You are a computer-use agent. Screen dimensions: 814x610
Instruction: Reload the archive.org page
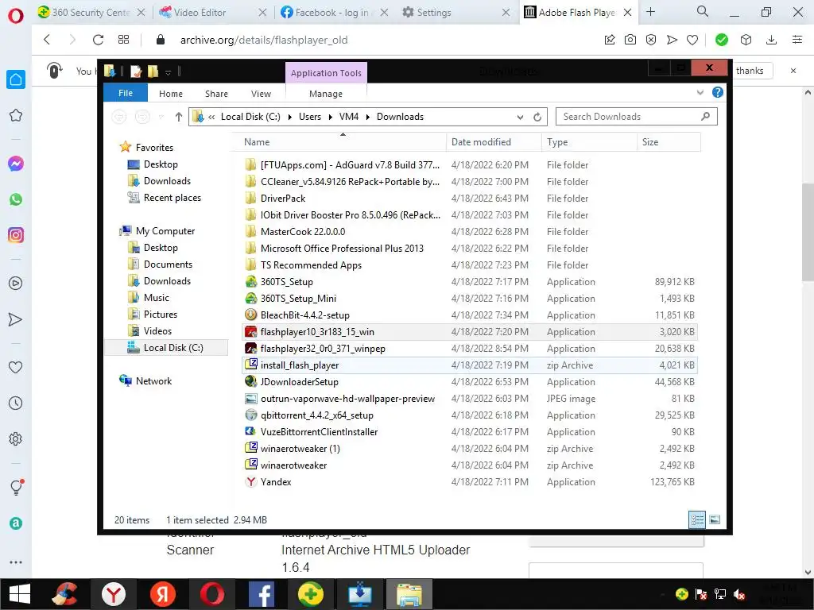tap(98, 40)
